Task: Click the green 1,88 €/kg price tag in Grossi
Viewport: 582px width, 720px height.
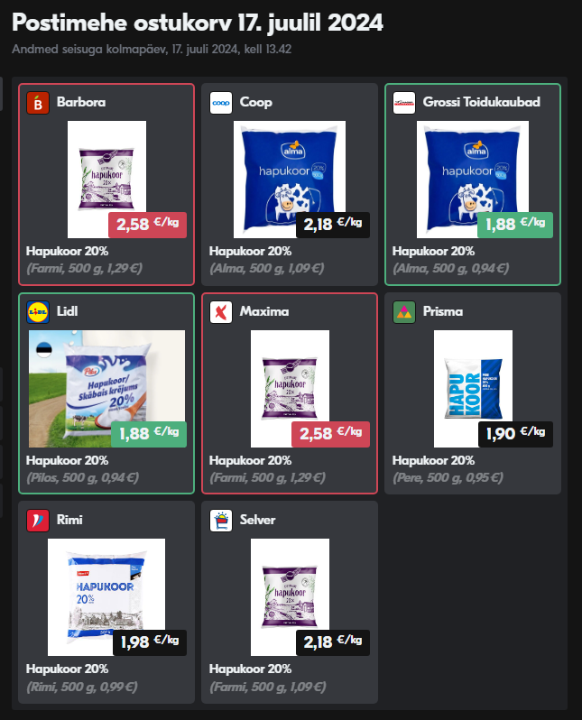Action: (515, 225)
